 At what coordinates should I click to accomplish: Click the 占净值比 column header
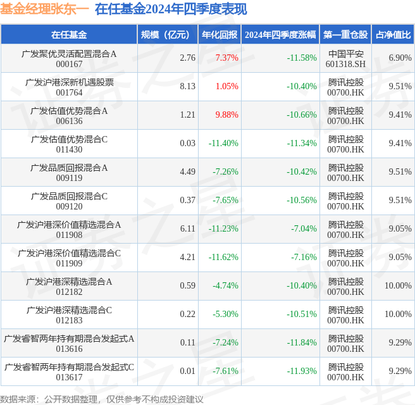(x=393, y=34)
